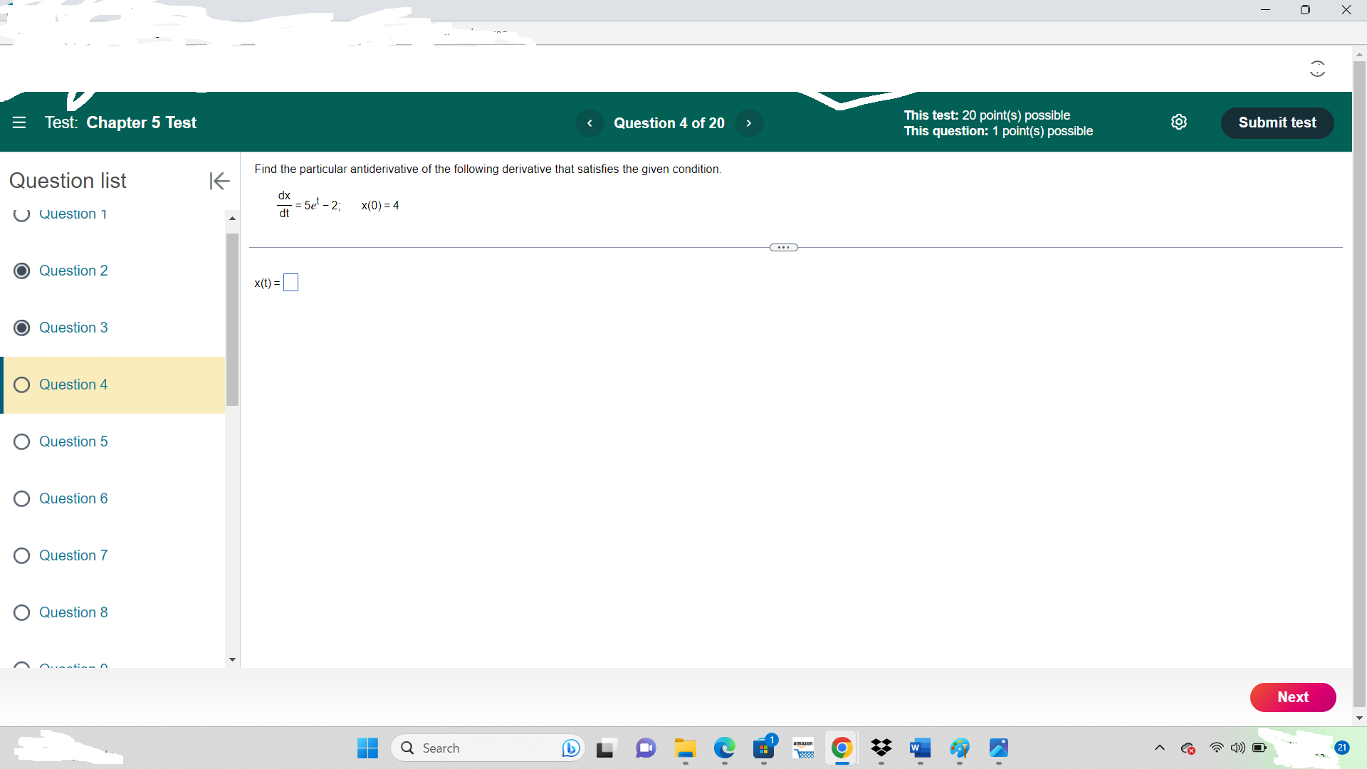Open File Explorer from the taskbar

[x=684, y=748]
